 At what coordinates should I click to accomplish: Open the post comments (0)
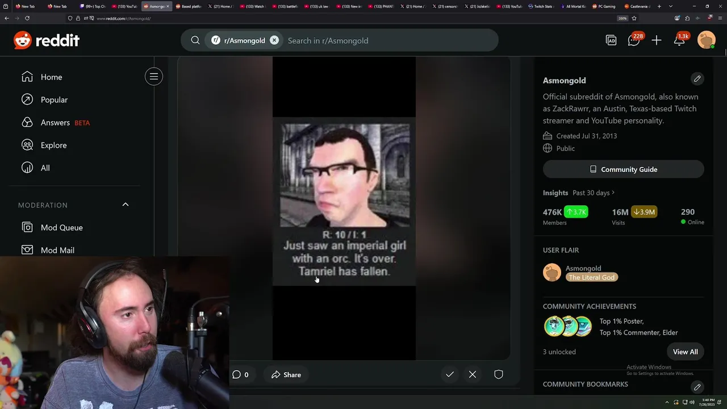240,375
